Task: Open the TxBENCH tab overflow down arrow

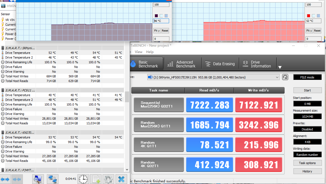Action: [x=280, y=67]
